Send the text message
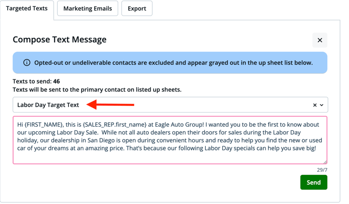This screenshot has height=204, width=349. click(314, 182)
